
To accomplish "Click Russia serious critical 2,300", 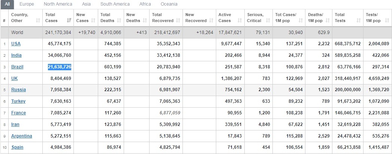I will (x=265, y=89).
